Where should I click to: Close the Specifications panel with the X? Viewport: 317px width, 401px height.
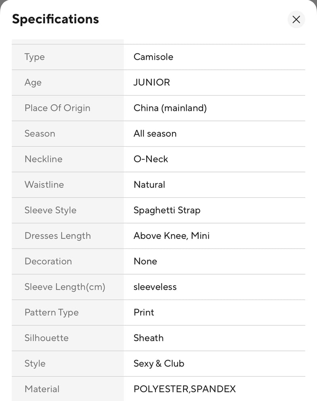tap(296, 19)
